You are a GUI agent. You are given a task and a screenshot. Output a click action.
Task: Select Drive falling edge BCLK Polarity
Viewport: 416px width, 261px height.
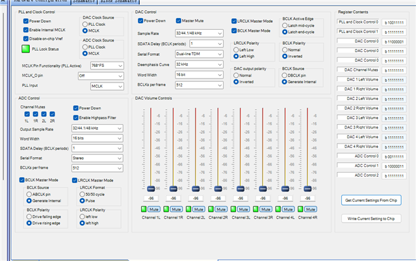(29, 216)
